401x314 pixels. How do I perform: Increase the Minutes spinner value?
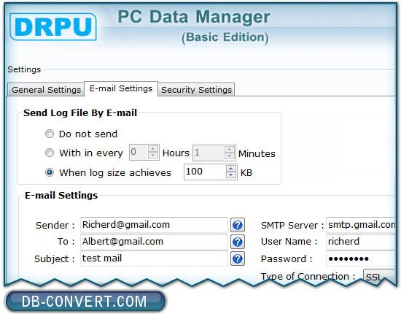[230, 149]
